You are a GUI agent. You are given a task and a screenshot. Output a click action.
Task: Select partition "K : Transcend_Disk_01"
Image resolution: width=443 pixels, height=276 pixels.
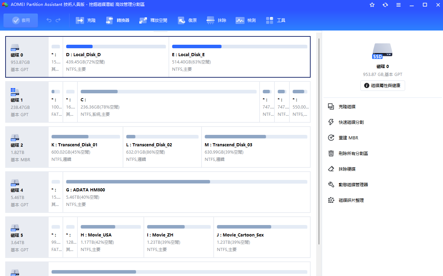[x=86, y=147]
